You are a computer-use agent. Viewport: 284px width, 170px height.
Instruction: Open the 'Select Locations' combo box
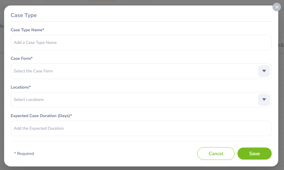134,100
